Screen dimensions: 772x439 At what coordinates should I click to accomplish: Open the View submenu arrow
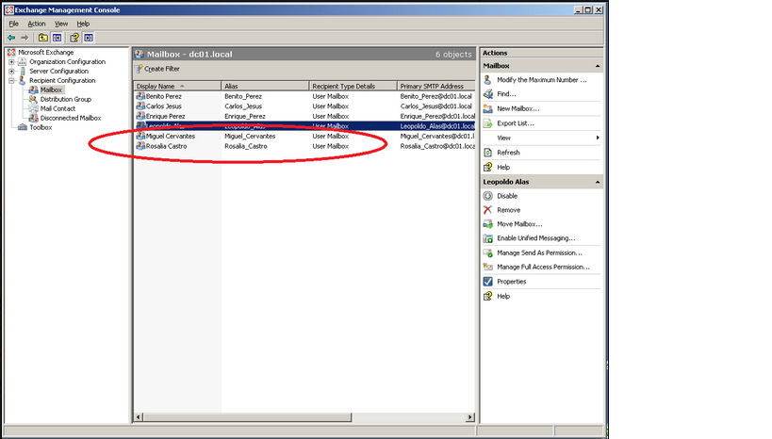tap(598, 138)
